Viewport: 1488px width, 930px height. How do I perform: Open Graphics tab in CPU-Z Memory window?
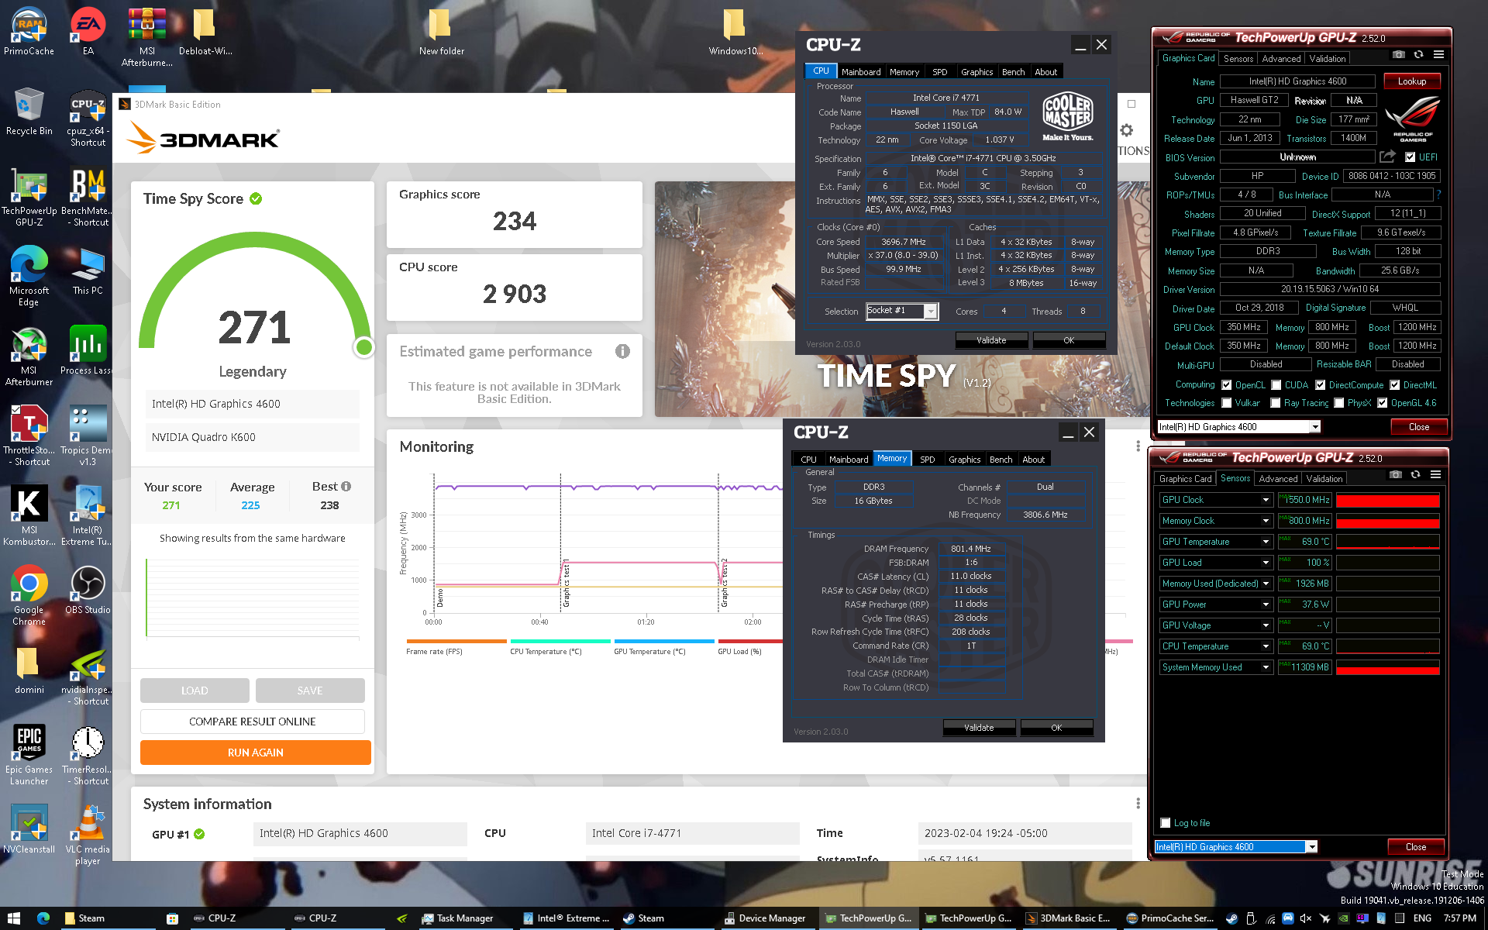965,460
